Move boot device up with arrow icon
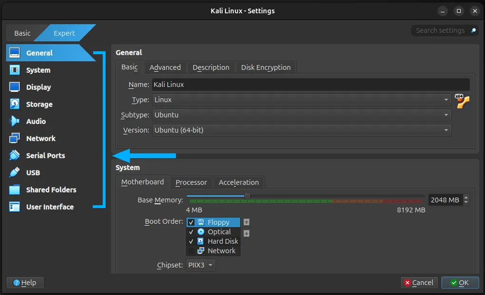 (246, 222)
